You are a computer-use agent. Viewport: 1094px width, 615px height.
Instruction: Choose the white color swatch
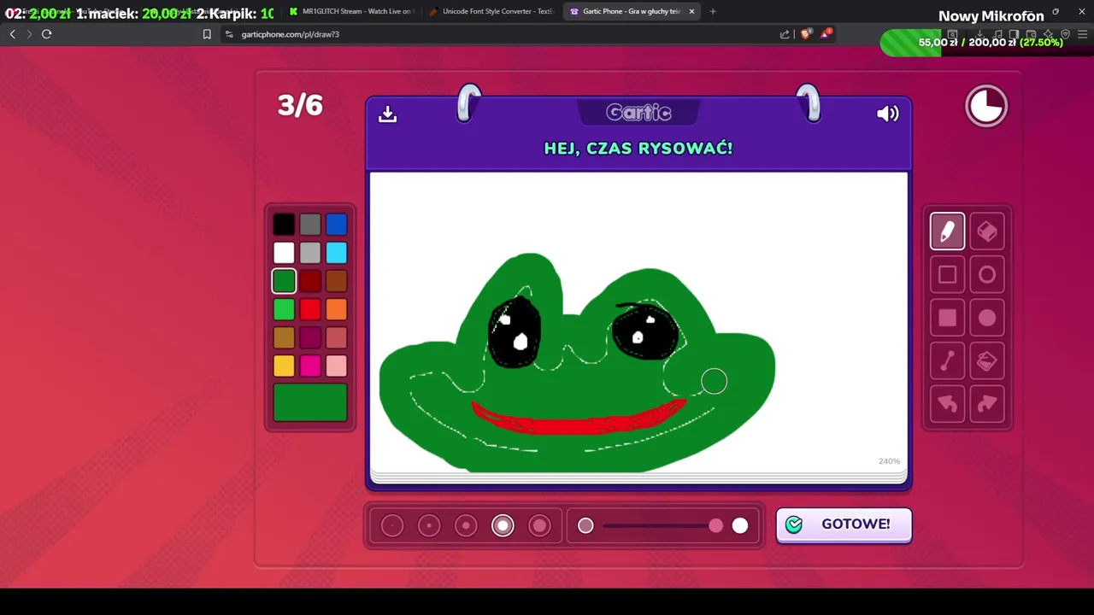tap(284, 253)
